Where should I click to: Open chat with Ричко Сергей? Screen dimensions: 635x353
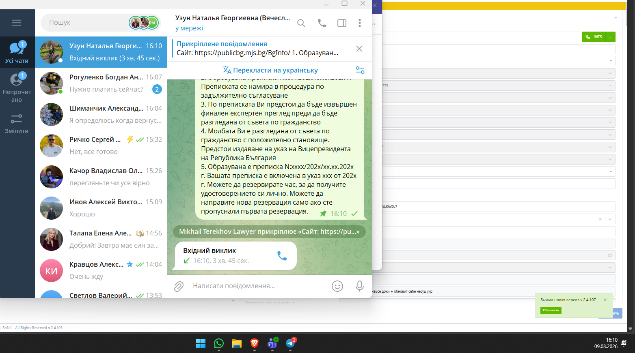(101, 145)
